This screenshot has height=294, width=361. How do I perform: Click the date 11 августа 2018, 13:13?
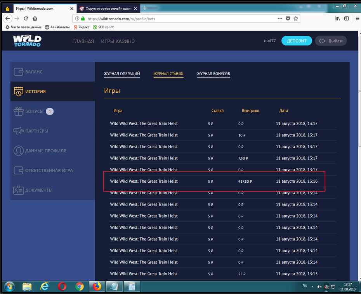coord(297,274)
